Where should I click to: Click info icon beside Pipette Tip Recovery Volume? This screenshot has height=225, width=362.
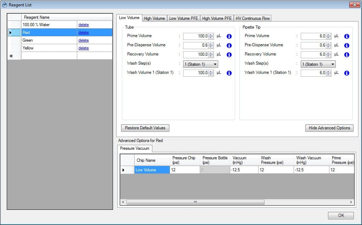pyautogui.click(x=346, y=55)
